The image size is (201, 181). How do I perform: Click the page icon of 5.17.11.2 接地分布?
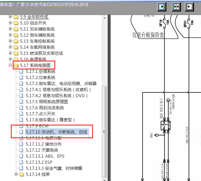[21, 144]
